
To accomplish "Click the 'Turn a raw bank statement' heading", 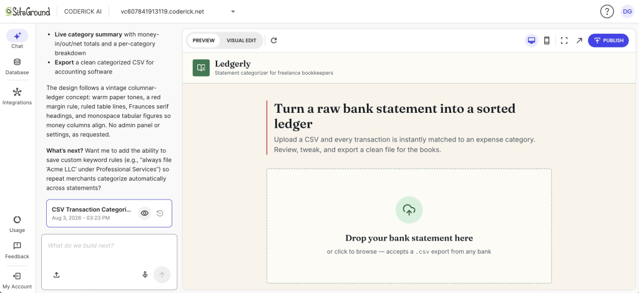I will (394, 116).
